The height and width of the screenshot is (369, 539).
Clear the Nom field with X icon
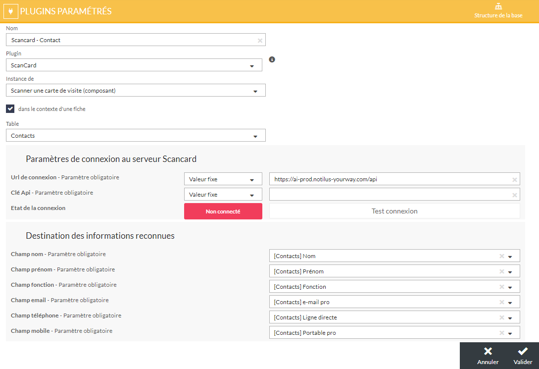(x=260, y=40)
